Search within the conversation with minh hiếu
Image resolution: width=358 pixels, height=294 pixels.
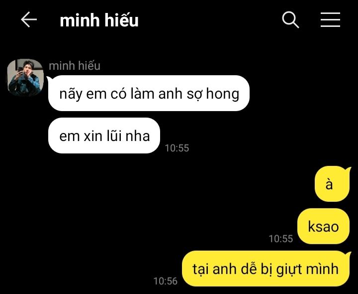point(290,19)
